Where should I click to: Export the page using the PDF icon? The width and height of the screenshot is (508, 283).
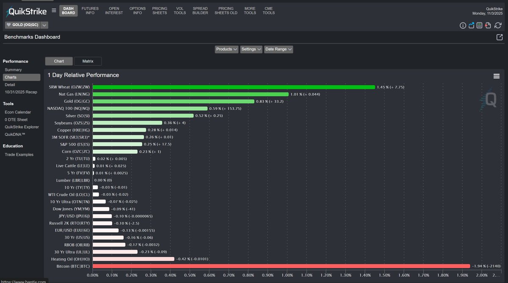488,25
